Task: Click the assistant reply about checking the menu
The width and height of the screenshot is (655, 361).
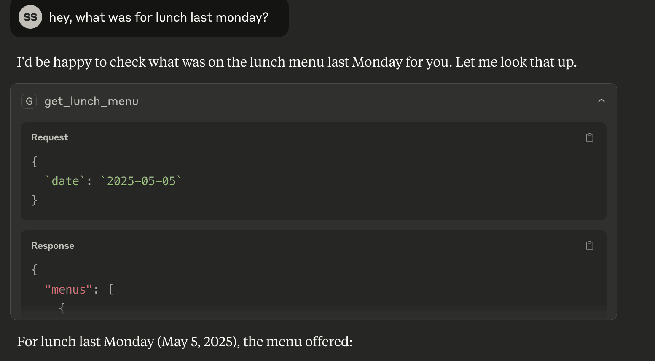Action: tap(297, 62)
